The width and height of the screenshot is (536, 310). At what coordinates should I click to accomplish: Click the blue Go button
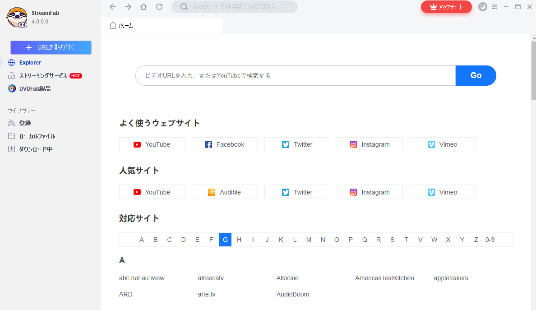point(476,75)
